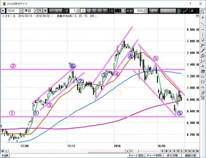This screenshot has height=158, width=206.
Task: Expand the chart header collapse arrow
Action: tap(197, 16)
